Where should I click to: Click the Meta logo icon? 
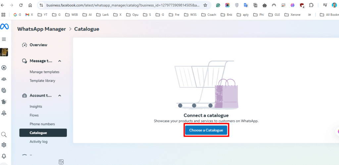point(4,27)
